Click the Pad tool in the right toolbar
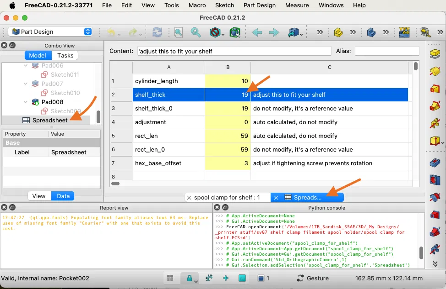 pos(435,53)
